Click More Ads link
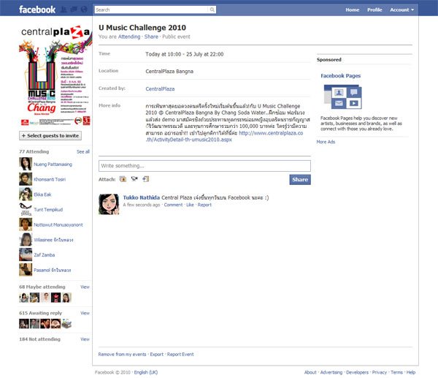Screen dimensions: 438x378 tap(326, 142)
